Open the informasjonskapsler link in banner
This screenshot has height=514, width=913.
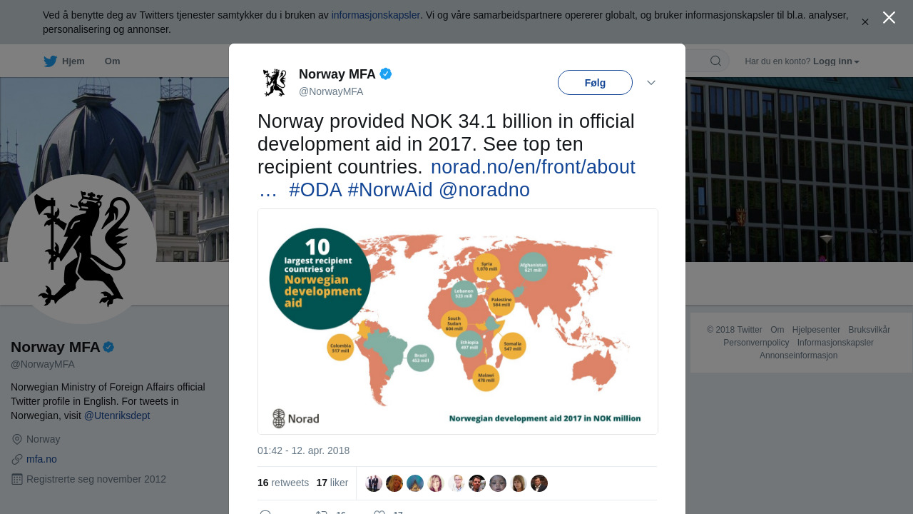[x=375, y=15]
